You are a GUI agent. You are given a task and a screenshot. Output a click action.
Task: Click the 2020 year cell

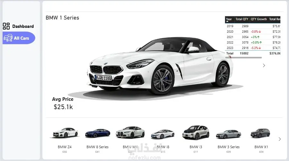tap(230, 32)
